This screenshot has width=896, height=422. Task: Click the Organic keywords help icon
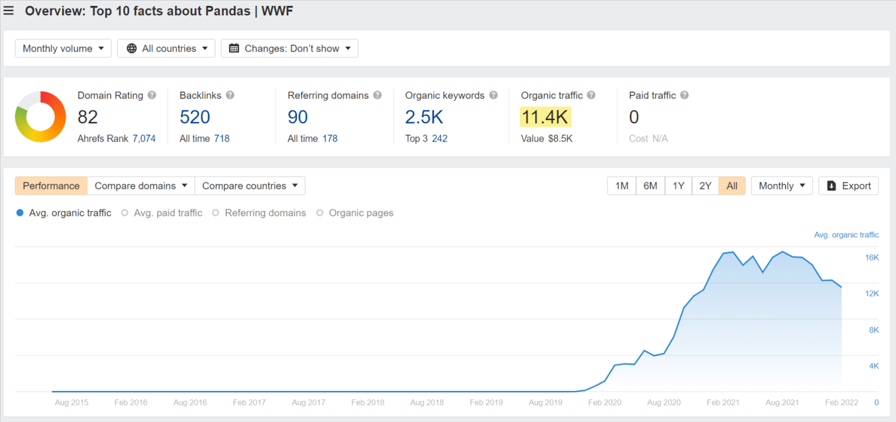[x=493, y=95]
